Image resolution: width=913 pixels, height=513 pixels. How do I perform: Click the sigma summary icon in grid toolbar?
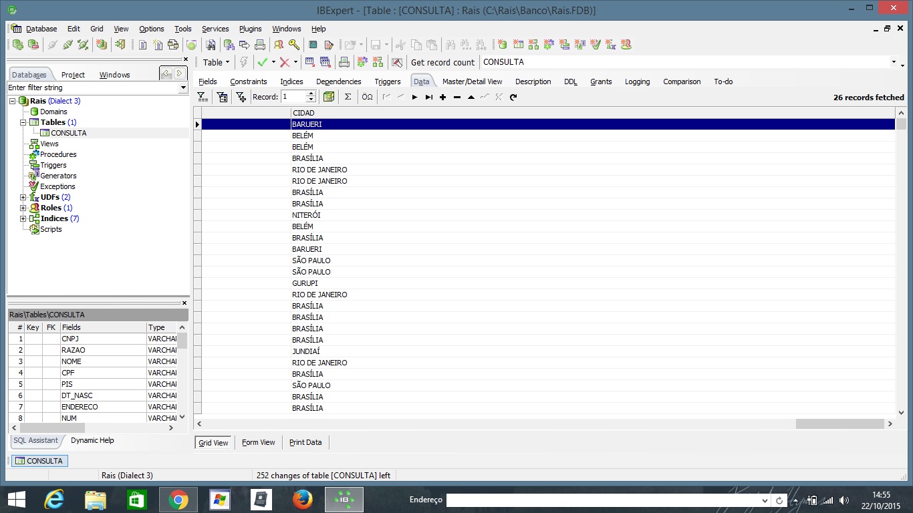point(348,97)
